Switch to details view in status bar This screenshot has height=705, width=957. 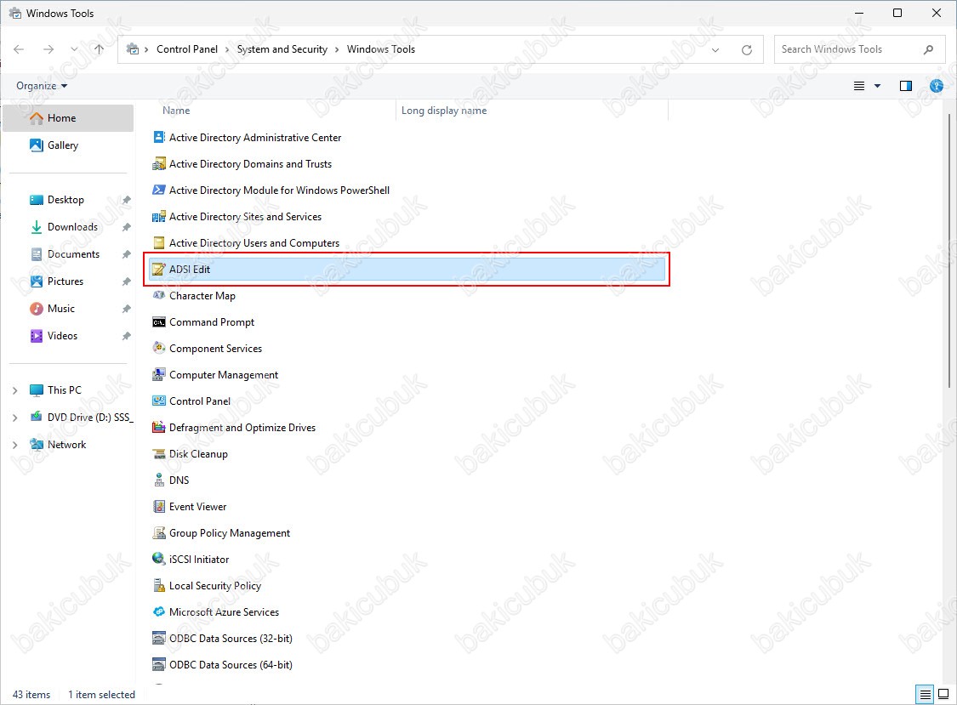click(926, 694)
